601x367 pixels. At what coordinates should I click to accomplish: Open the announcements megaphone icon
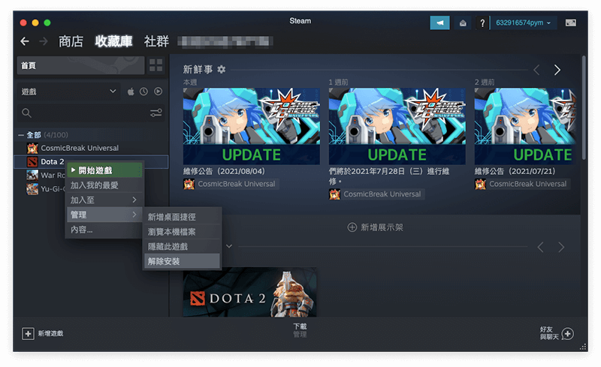pyautogui.click(x=439, y=23)
